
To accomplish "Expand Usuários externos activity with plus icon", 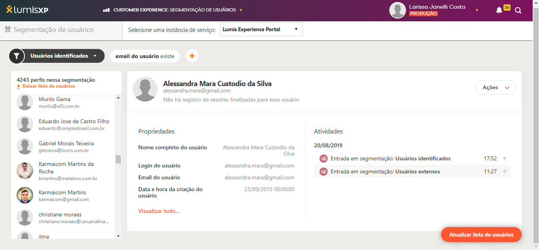I will tap(504, 172).
